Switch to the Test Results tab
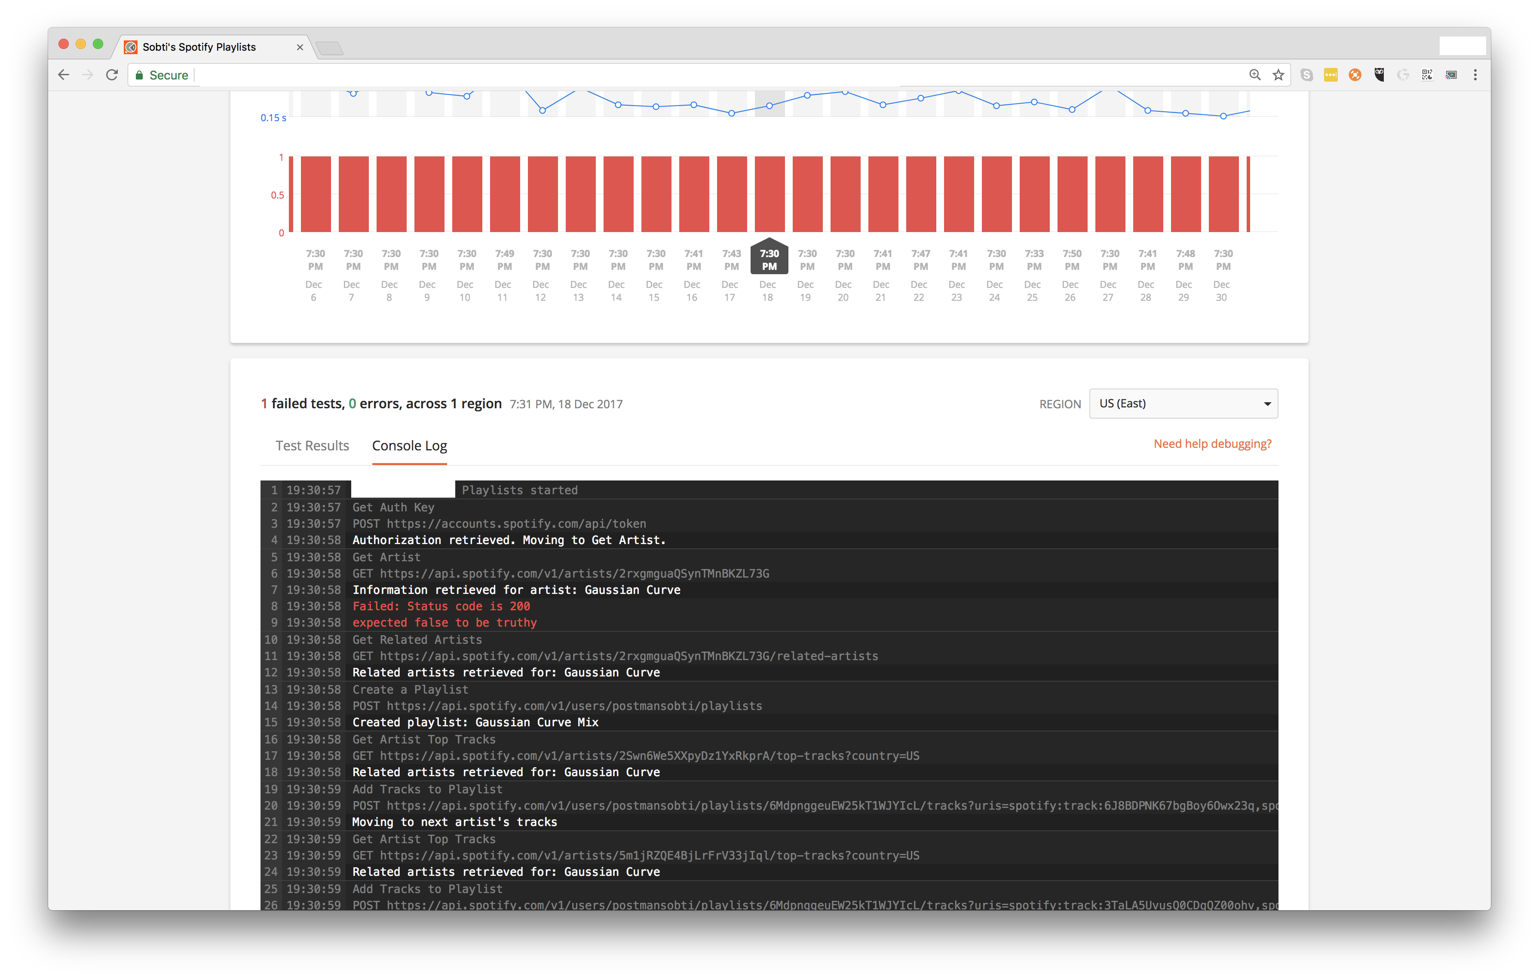 click(312, 445)
